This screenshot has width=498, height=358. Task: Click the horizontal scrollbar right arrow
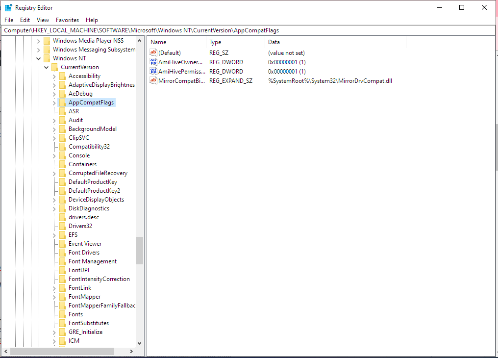[x=131, y=352]
